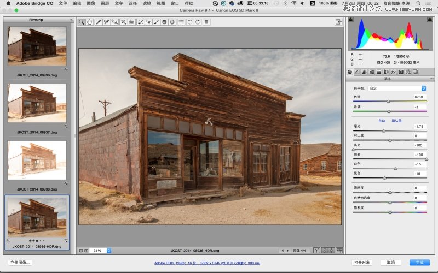This screenshot has width=438, height=273.
Task: Toggle full screen mode button
Action: tap(339, 22)
